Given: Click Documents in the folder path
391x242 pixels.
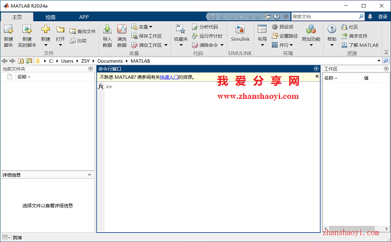Looking at the screenshot, I should pos(110,61).
